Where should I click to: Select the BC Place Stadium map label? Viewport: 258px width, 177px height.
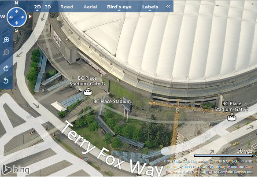pos(112,101)
